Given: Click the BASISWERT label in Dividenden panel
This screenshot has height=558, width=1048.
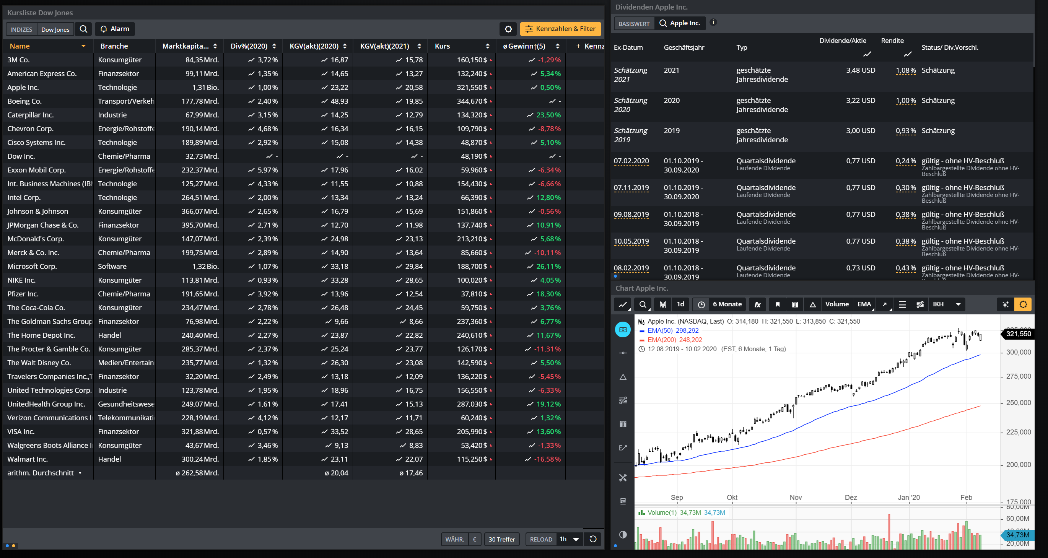Looking at the screenshot, I should tap(634, 24).
